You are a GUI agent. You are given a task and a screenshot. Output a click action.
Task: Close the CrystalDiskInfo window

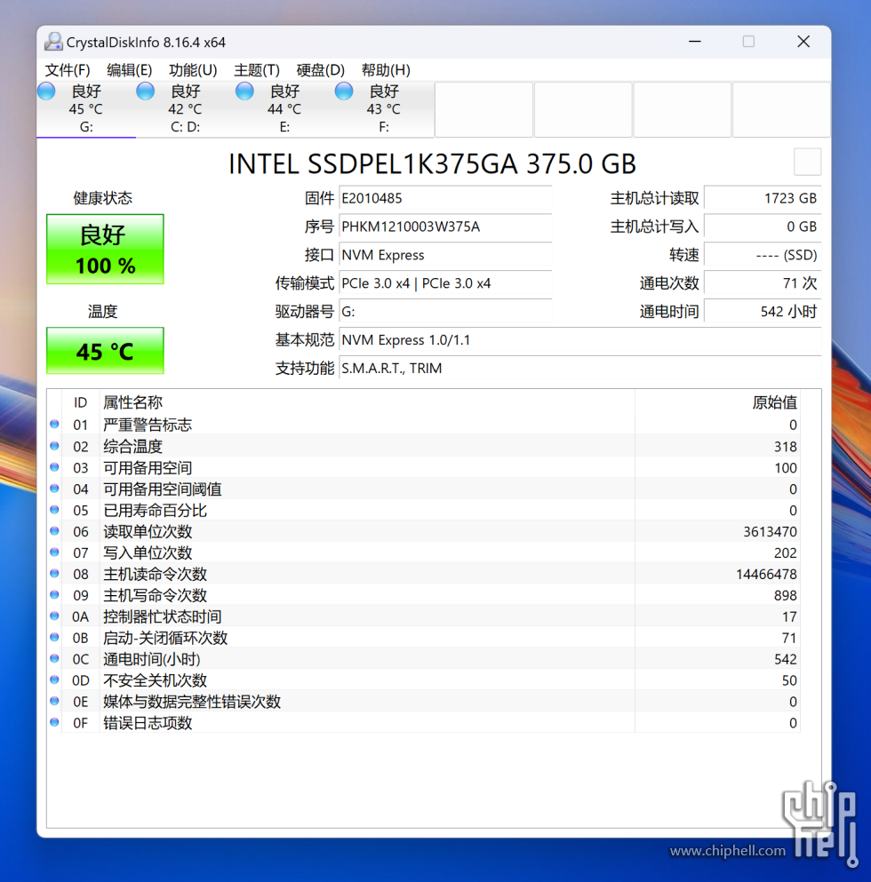[803, 42]
